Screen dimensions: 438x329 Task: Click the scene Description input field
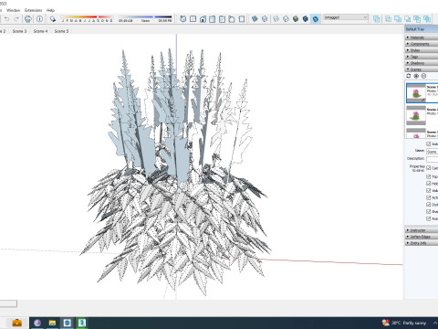(x=432, y=159)
